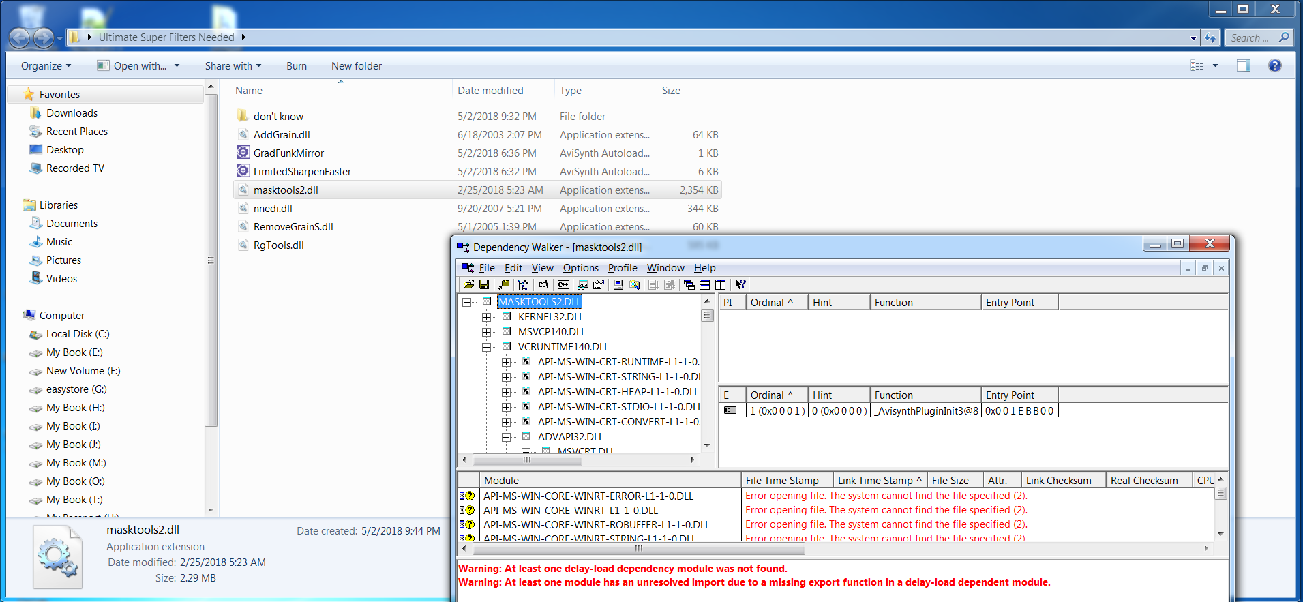Click the Downloads folder icon in Favorites
This screenshot has height=602, width=1303.
point(35,112)
